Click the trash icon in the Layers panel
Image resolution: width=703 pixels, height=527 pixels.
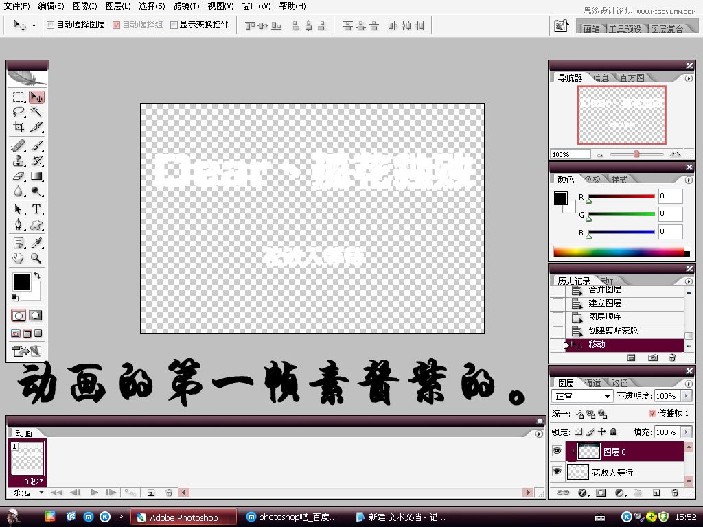tap(676, 493)
